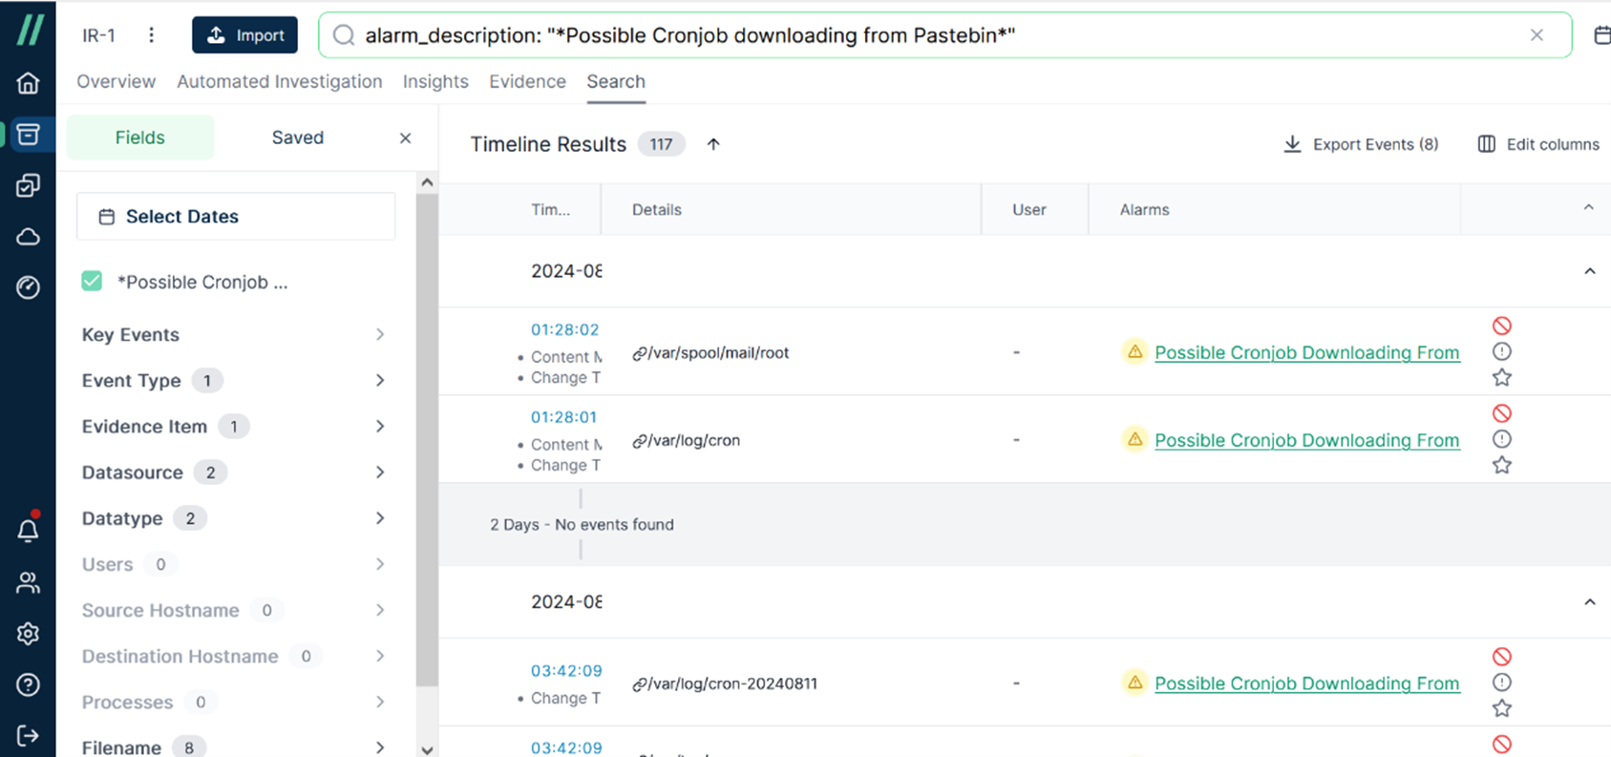Star the /var/spool/mail/root event
The height and width of the screenshot is (757, 1611).
coord(1502,377)
